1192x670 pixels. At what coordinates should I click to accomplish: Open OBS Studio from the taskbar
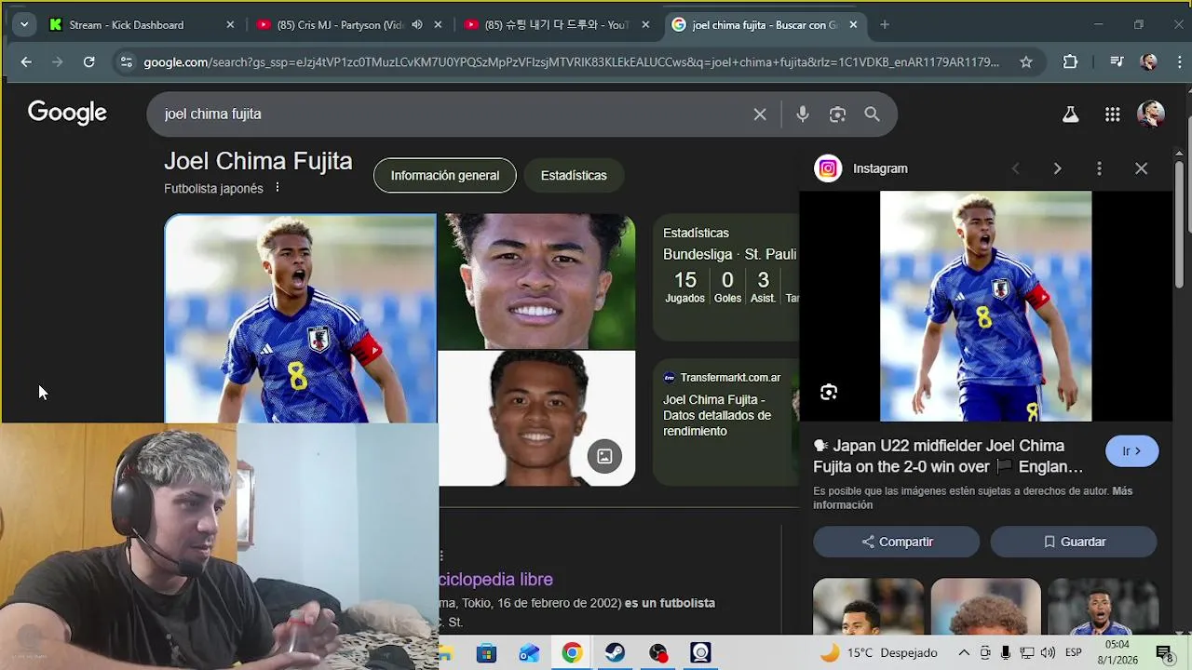[658, 653]
